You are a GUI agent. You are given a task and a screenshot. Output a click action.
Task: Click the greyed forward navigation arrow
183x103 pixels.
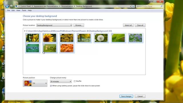[11, 6]
